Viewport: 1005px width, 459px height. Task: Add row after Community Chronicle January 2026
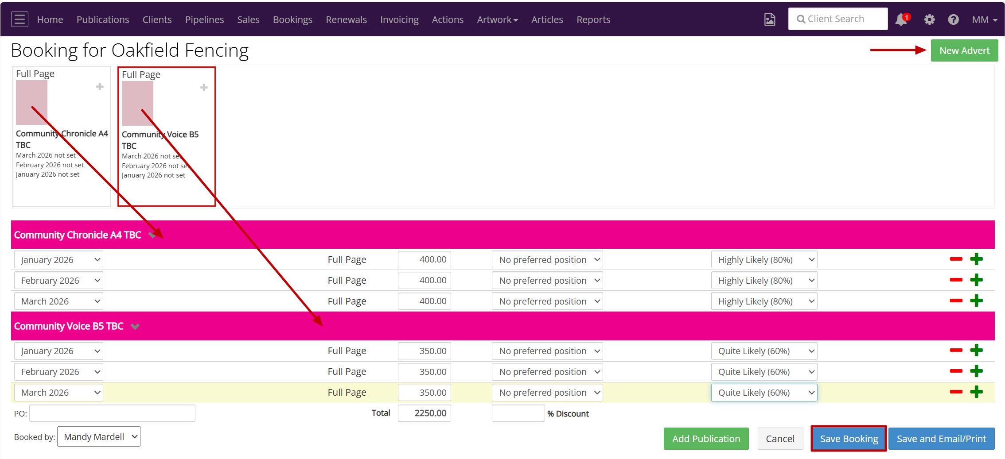click(x=976, y=259)
